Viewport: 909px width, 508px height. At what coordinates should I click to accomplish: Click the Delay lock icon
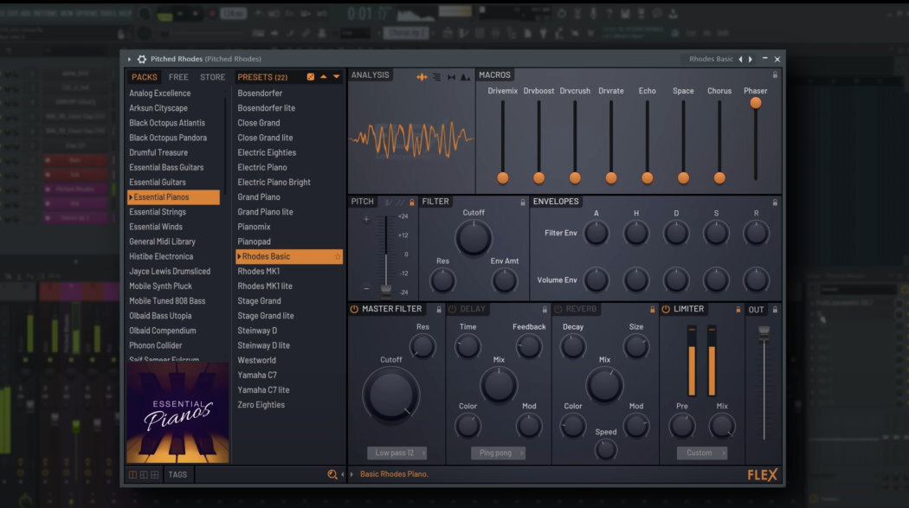[545, 310]
